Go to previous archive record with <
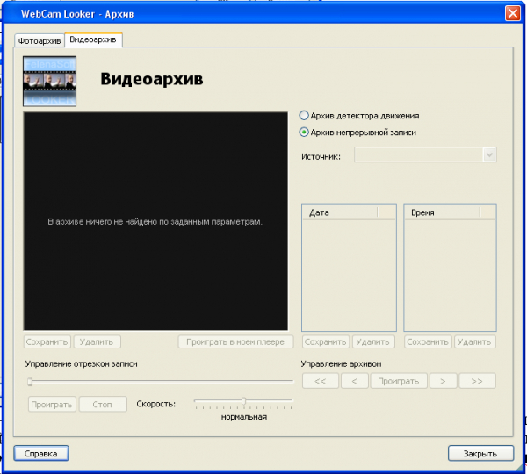 pos(355,381)
